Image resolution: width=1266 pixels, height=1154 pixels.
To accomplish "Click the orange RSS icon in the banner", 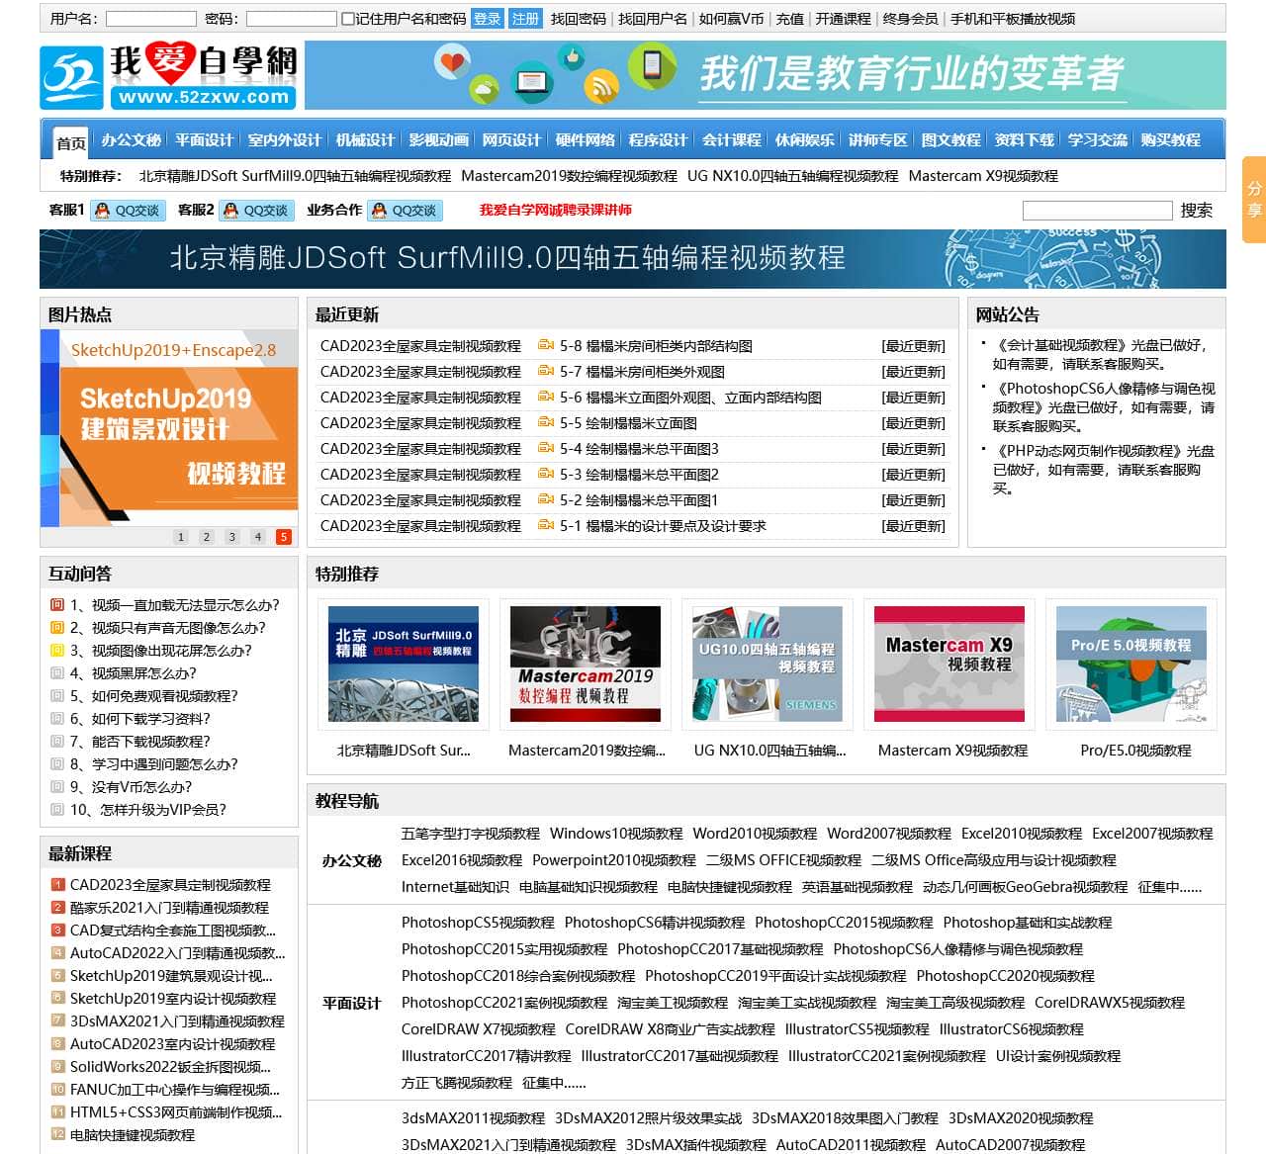I will point(601,85).
